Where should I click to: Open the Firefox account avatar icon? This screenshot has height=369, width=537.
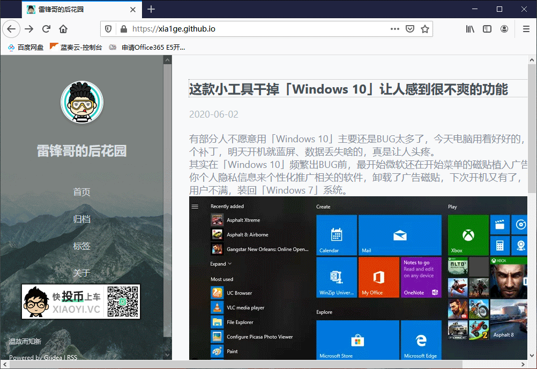(504, 29)
